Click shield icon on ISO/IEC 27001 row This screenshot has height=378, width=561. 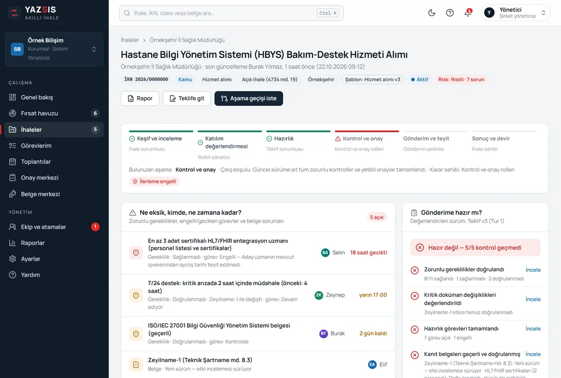(136, 334)
